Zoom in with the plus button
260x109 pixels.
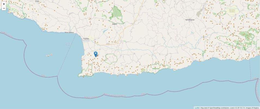(4, 4)
